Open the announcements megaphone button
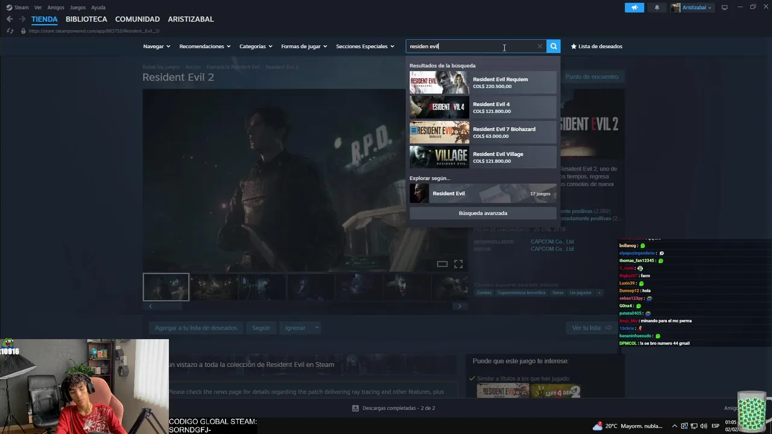Screen dimensions: 772x434 tap(634, 7)
